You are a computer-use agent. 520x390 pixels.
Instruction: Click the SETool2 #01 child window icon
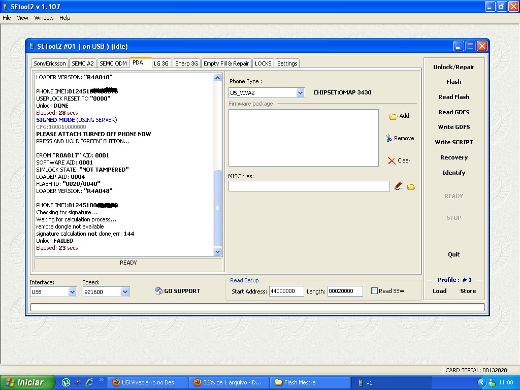[x=31, y=46]
